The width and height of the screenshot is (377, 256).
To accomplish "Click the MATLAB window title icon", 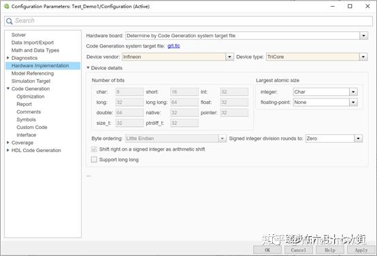I will click(x=7, y=6).
